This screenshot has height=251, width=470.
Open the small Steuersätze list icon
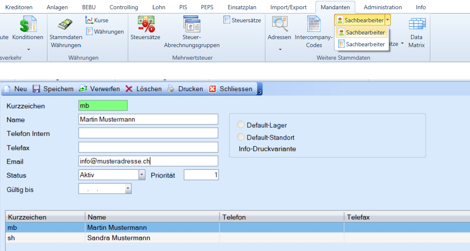tap(227, 20)
